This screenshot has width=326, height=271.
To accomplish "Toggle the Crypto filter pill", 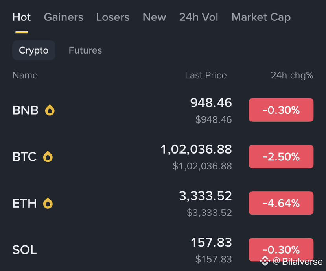I will pyautogui.click(x=34, y=50).
